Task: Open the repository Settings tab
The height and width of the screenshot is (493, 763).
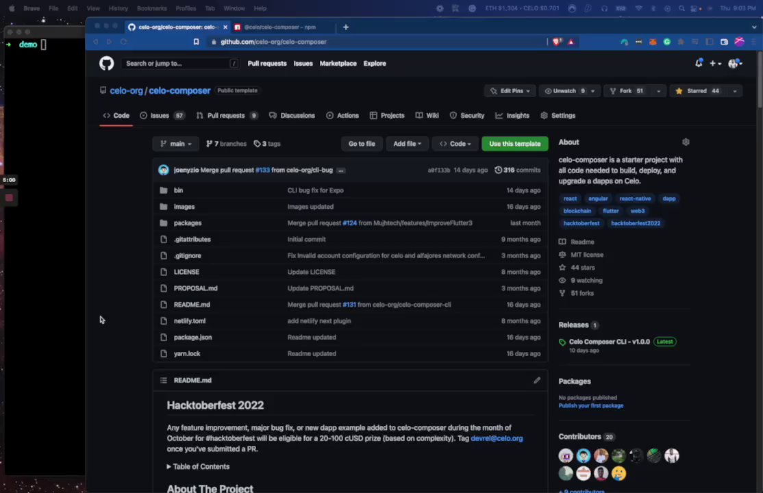Action: [558, 115]
